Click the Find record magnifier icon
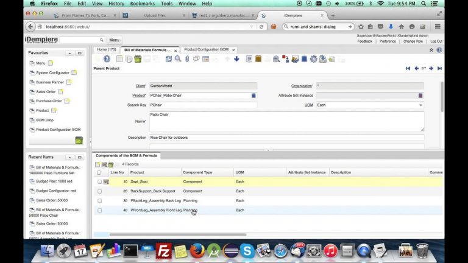 tap(177, 59)
